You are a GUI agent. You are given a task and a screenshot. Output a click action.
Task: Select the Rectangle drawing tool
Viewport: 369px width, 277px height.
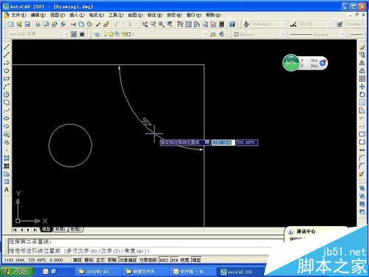point(7,79)
